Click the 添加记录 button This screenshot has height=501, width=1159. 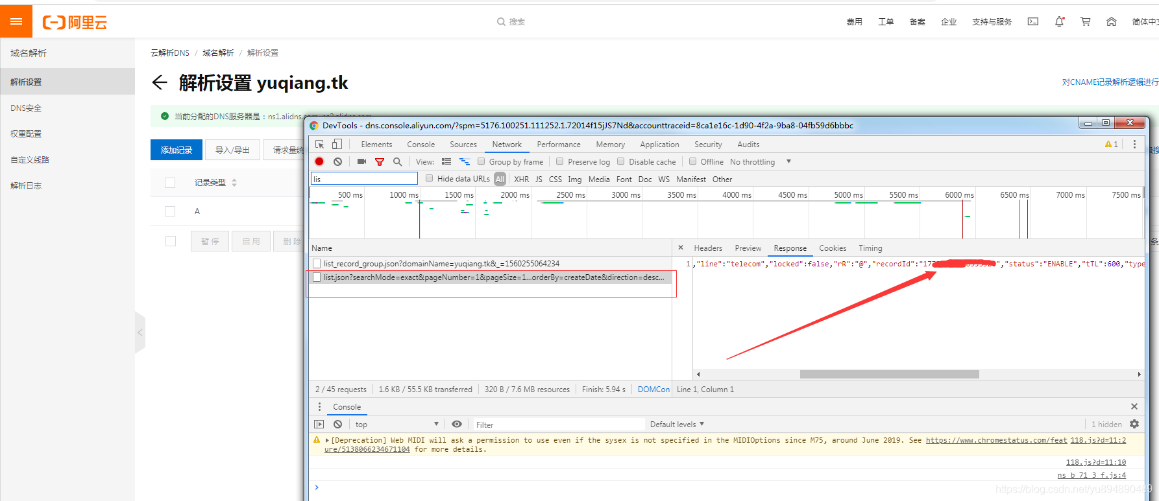[x=177, y=150]
